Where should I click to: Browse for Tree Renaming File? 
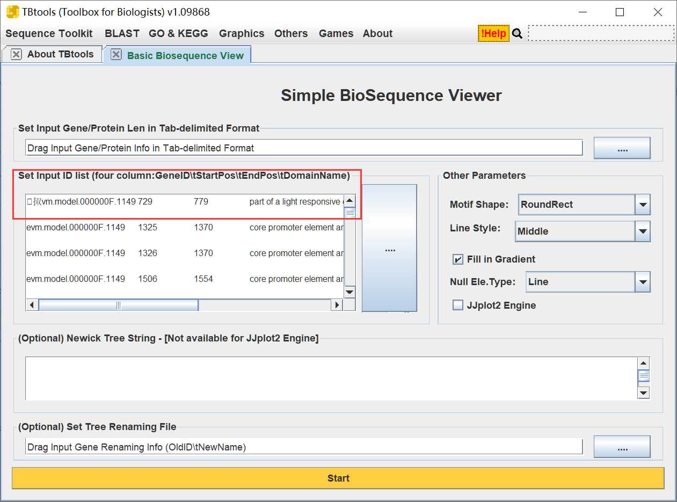coord(622,447)
